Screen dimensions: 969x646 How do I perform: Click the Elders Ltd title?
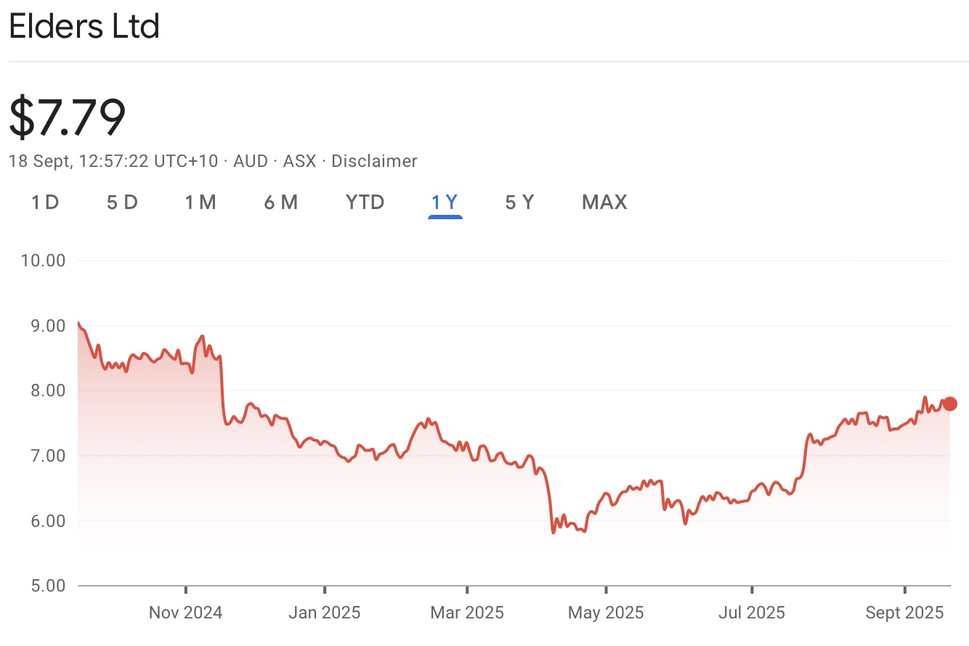(x=84, y=28)
